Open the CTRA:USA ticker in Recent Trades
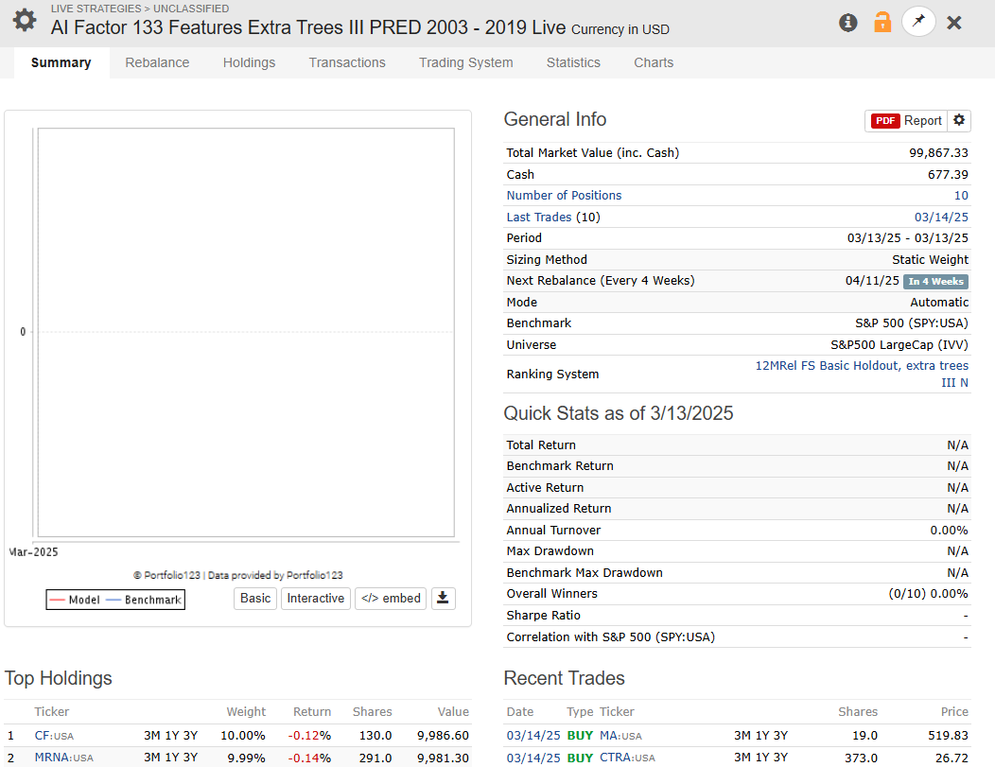Screen dimensions: 995x767 pos(627,758)
